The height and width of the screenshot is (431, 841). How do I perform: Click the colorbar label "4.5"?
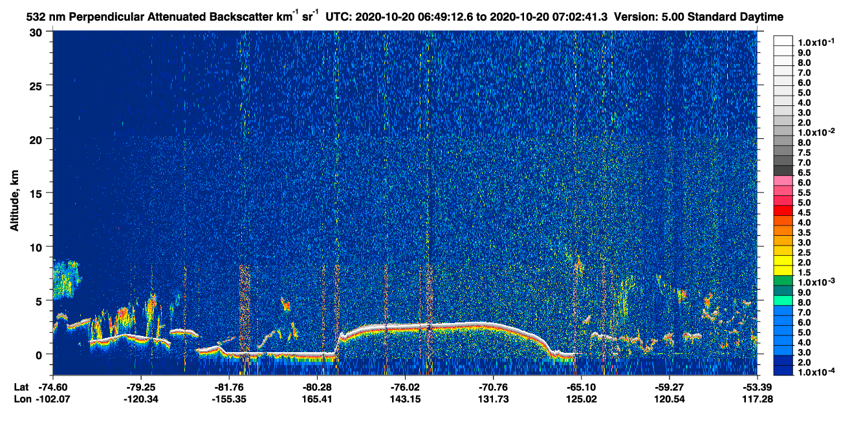tap(804, 213)
